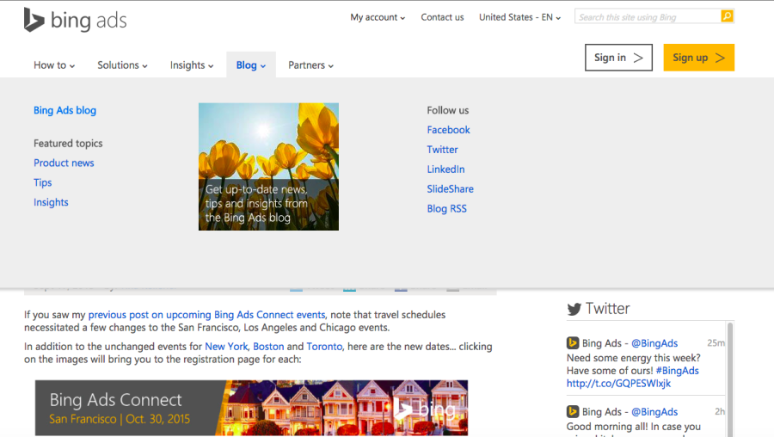Open the t.co/GQPESWIxjk tweet link
This screenshot has height=437, width=774.
coord(618,384)
